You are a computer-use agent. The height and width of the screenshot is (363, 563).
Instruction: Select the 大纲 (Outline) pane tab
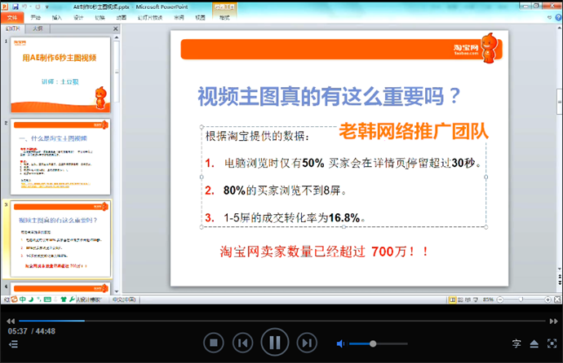click(x=38, y=28)
